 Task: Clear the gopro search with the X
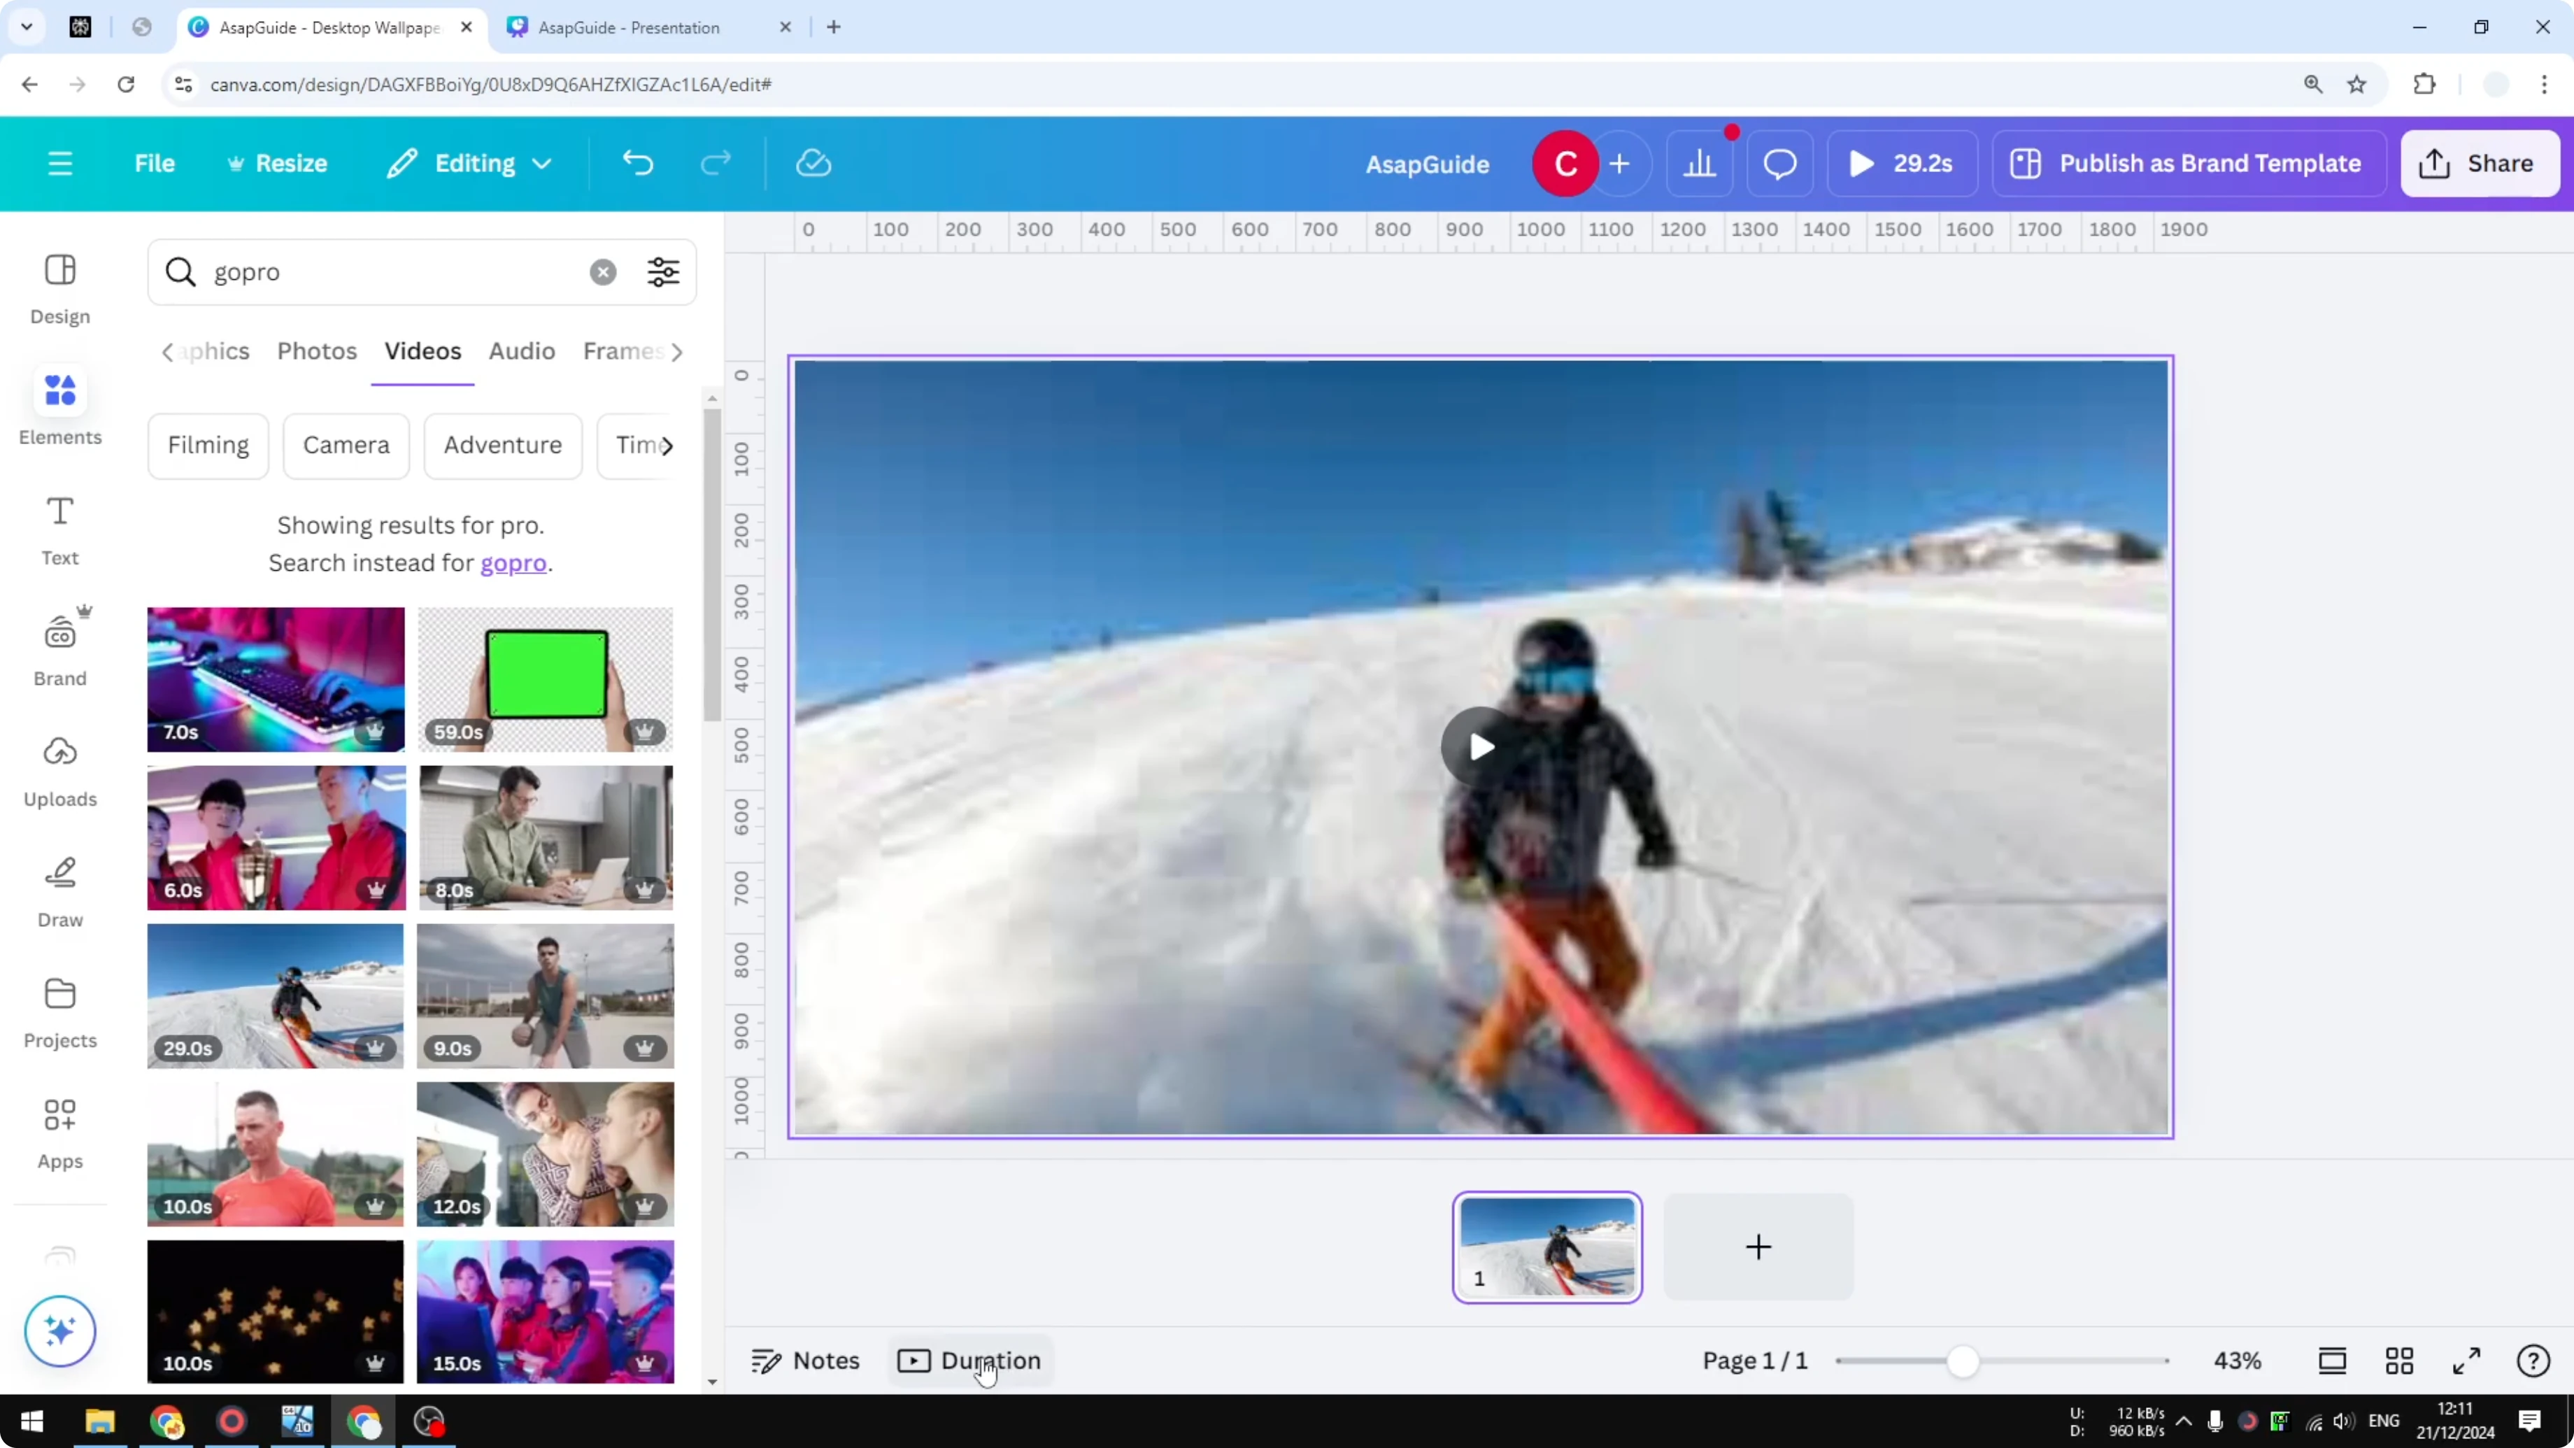tap(602, 272)
